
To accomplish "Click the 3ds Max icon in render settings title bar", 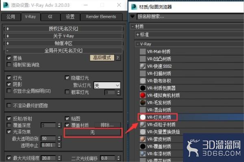I will [6, 5].
